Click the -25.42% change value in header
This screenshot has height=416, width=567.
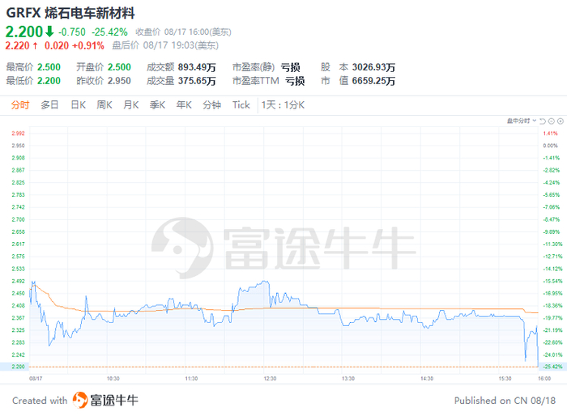[109, 32]
